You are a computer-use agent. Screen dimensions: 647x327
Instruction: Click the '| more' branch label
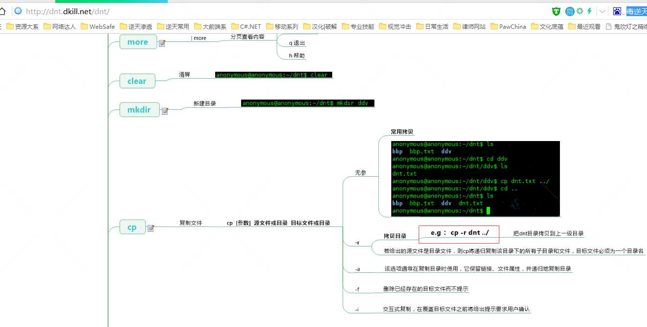[x=199, y=38]
